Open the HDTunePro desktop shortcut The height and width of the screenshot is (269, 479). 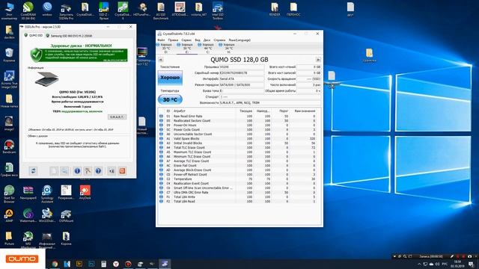coord(141,10)
